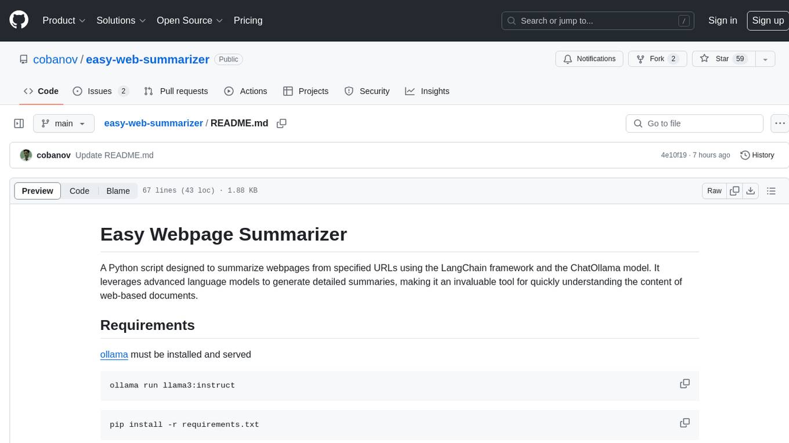Switch to the Code tab

[x=41, y=91]
